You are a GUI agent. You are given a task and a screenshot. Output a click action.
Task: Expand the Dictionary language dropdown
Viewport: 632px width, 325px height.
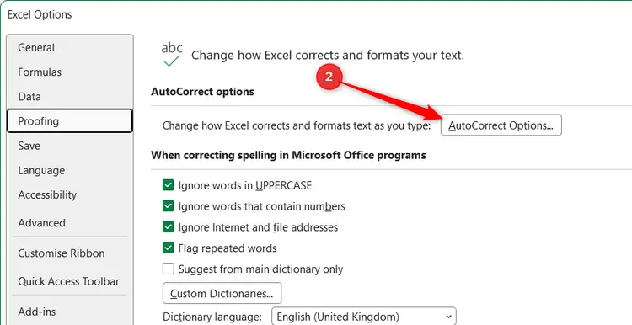point(364,317)
